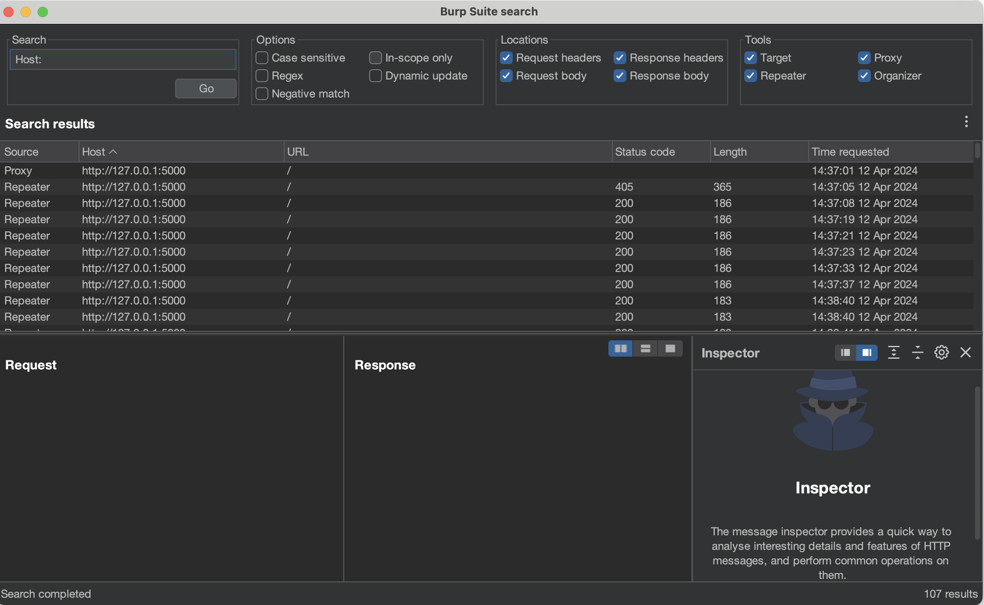Dock Inspector panel to the left

[845, 353]
